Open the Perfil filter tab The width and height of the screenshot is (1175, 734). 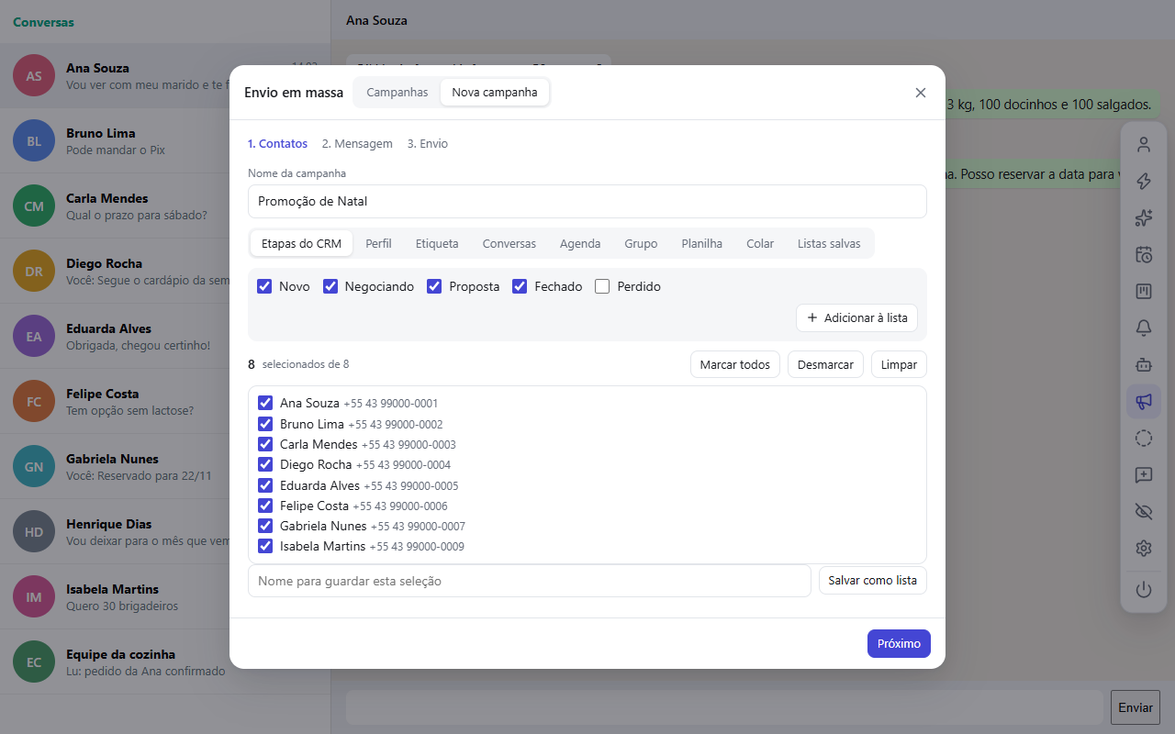click(378, 243)
